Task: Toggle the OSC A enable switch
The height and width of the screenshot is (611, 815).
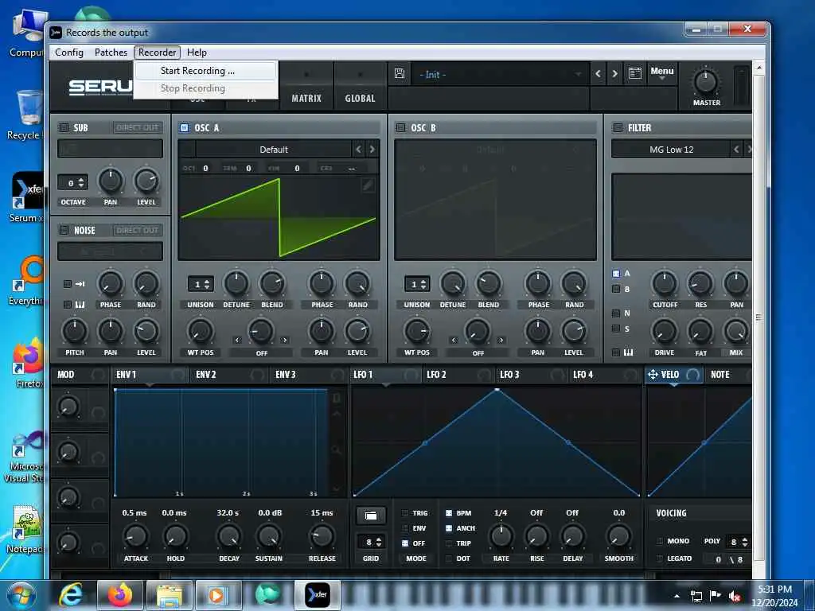Action: click(184, 127)
